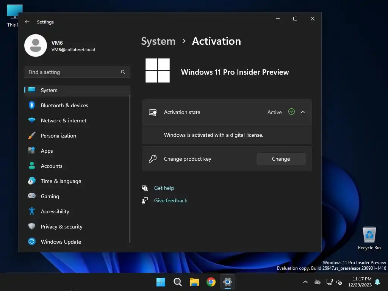Viewport: 388px width, 291px height.
Task: Click the Settings gear taskbar icon
Action: (228, 282)
